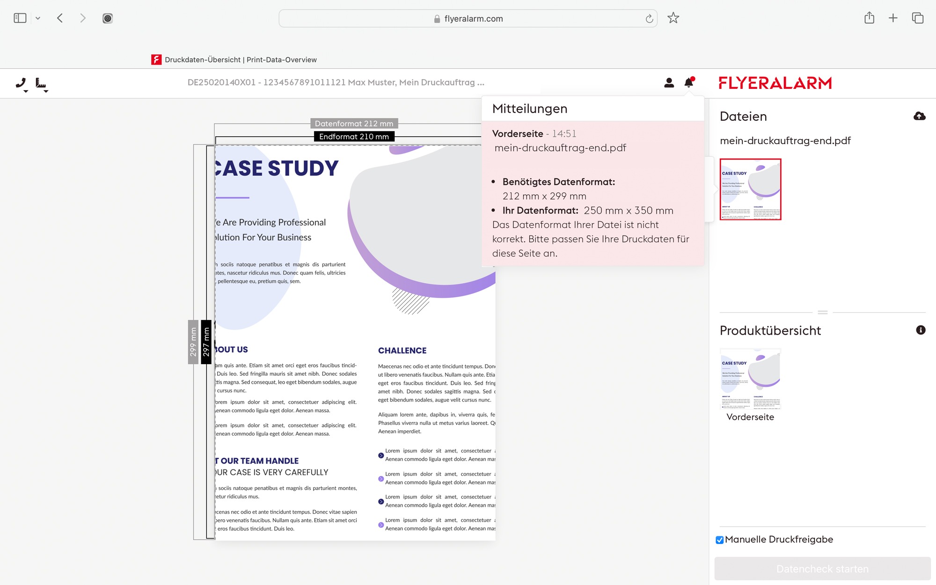Open the notifications bell icon
936x585 pixels.
pyautogui.click(x=688, y=83)
